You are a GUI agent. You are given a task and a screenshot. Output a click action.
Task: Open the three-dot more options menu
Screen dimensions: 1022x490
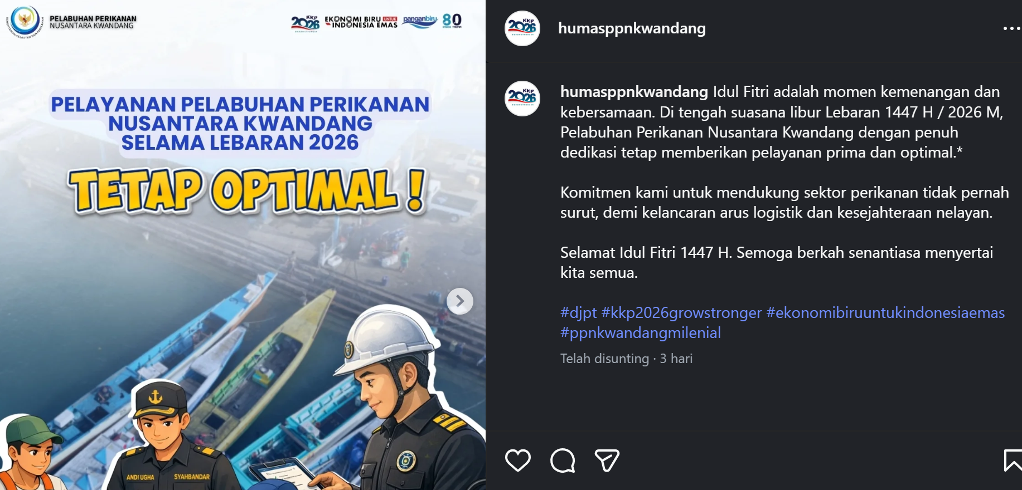(x=1011, y=28)
